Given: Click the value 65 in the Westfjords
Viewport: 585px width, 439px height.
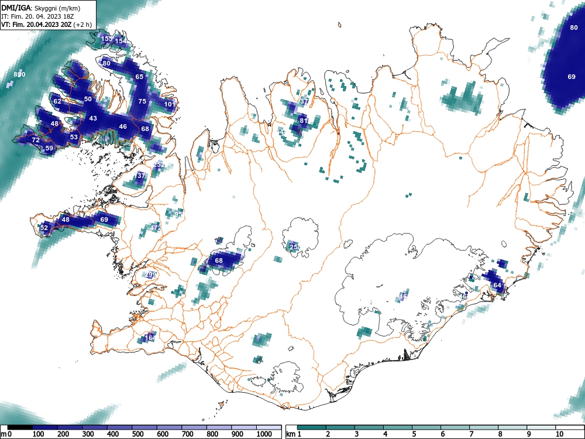Looking at the screenshot, I should (139, 77).
